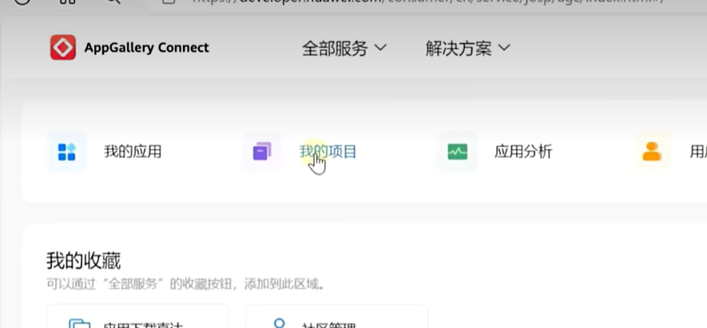This screenshot has height=328, width=707.
Task: Open the 解决方案 menu
Action: (459, 48)
